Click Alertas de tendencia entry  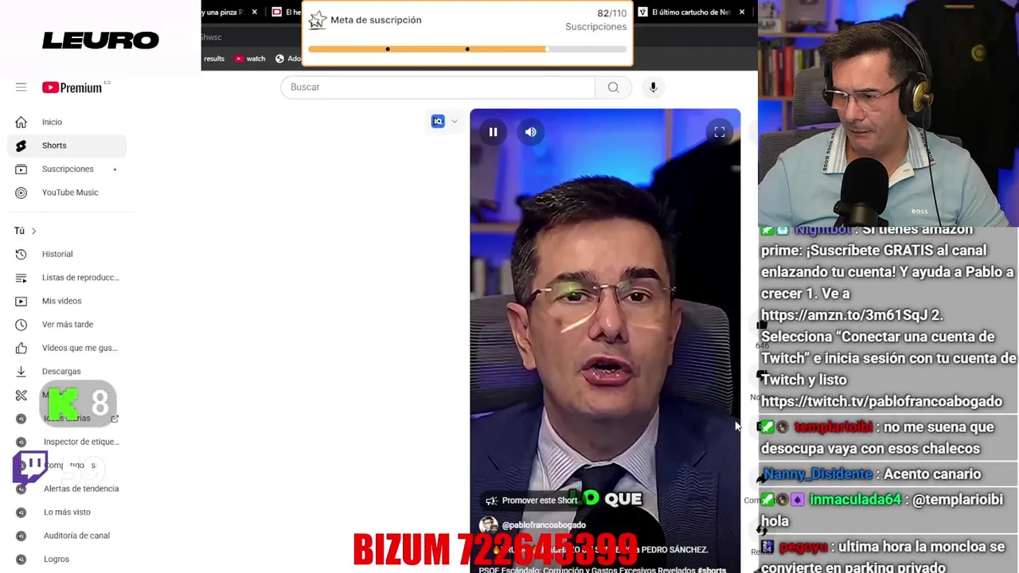pos(81,489)
